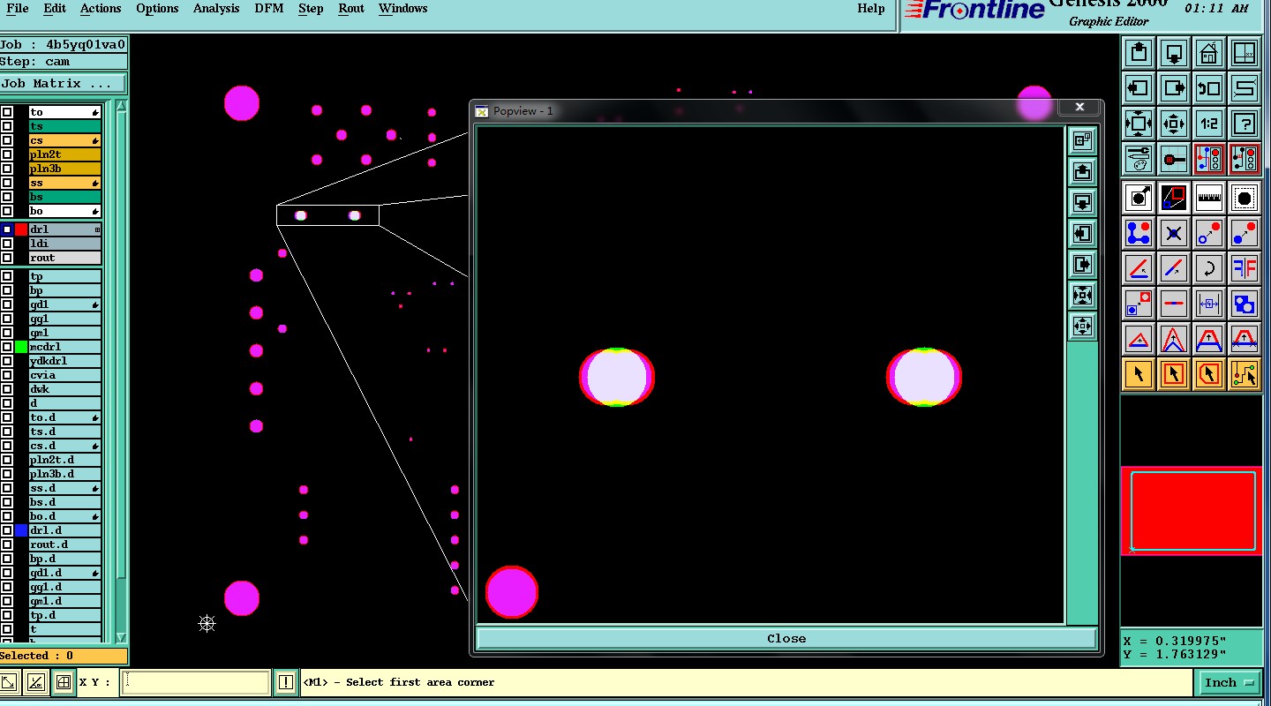
Task: Select the plain arrow selection tool
Action: point(1139,374)
